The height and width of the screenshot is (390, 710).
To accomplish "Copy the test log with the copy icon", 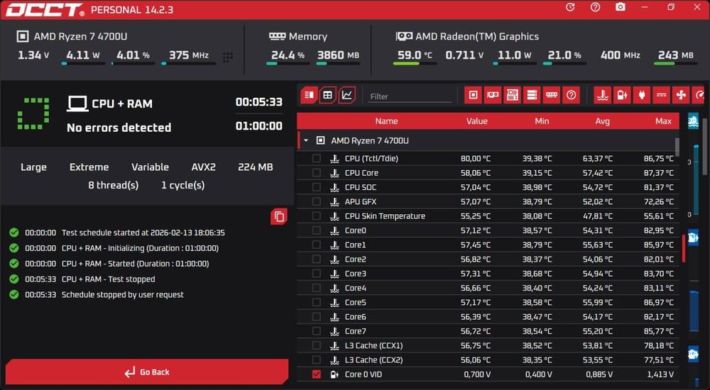I will 279,217.
